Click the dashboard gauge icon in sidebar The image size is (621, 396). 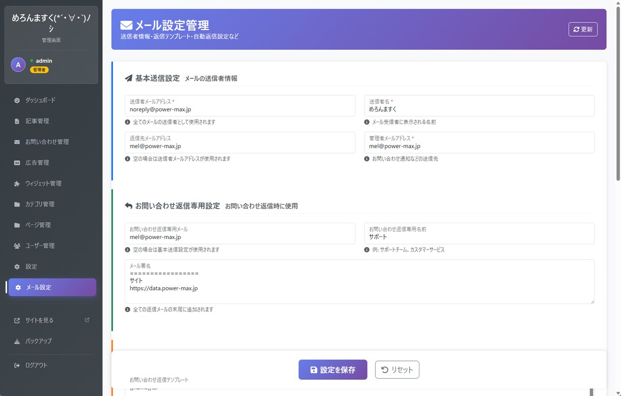17,100
